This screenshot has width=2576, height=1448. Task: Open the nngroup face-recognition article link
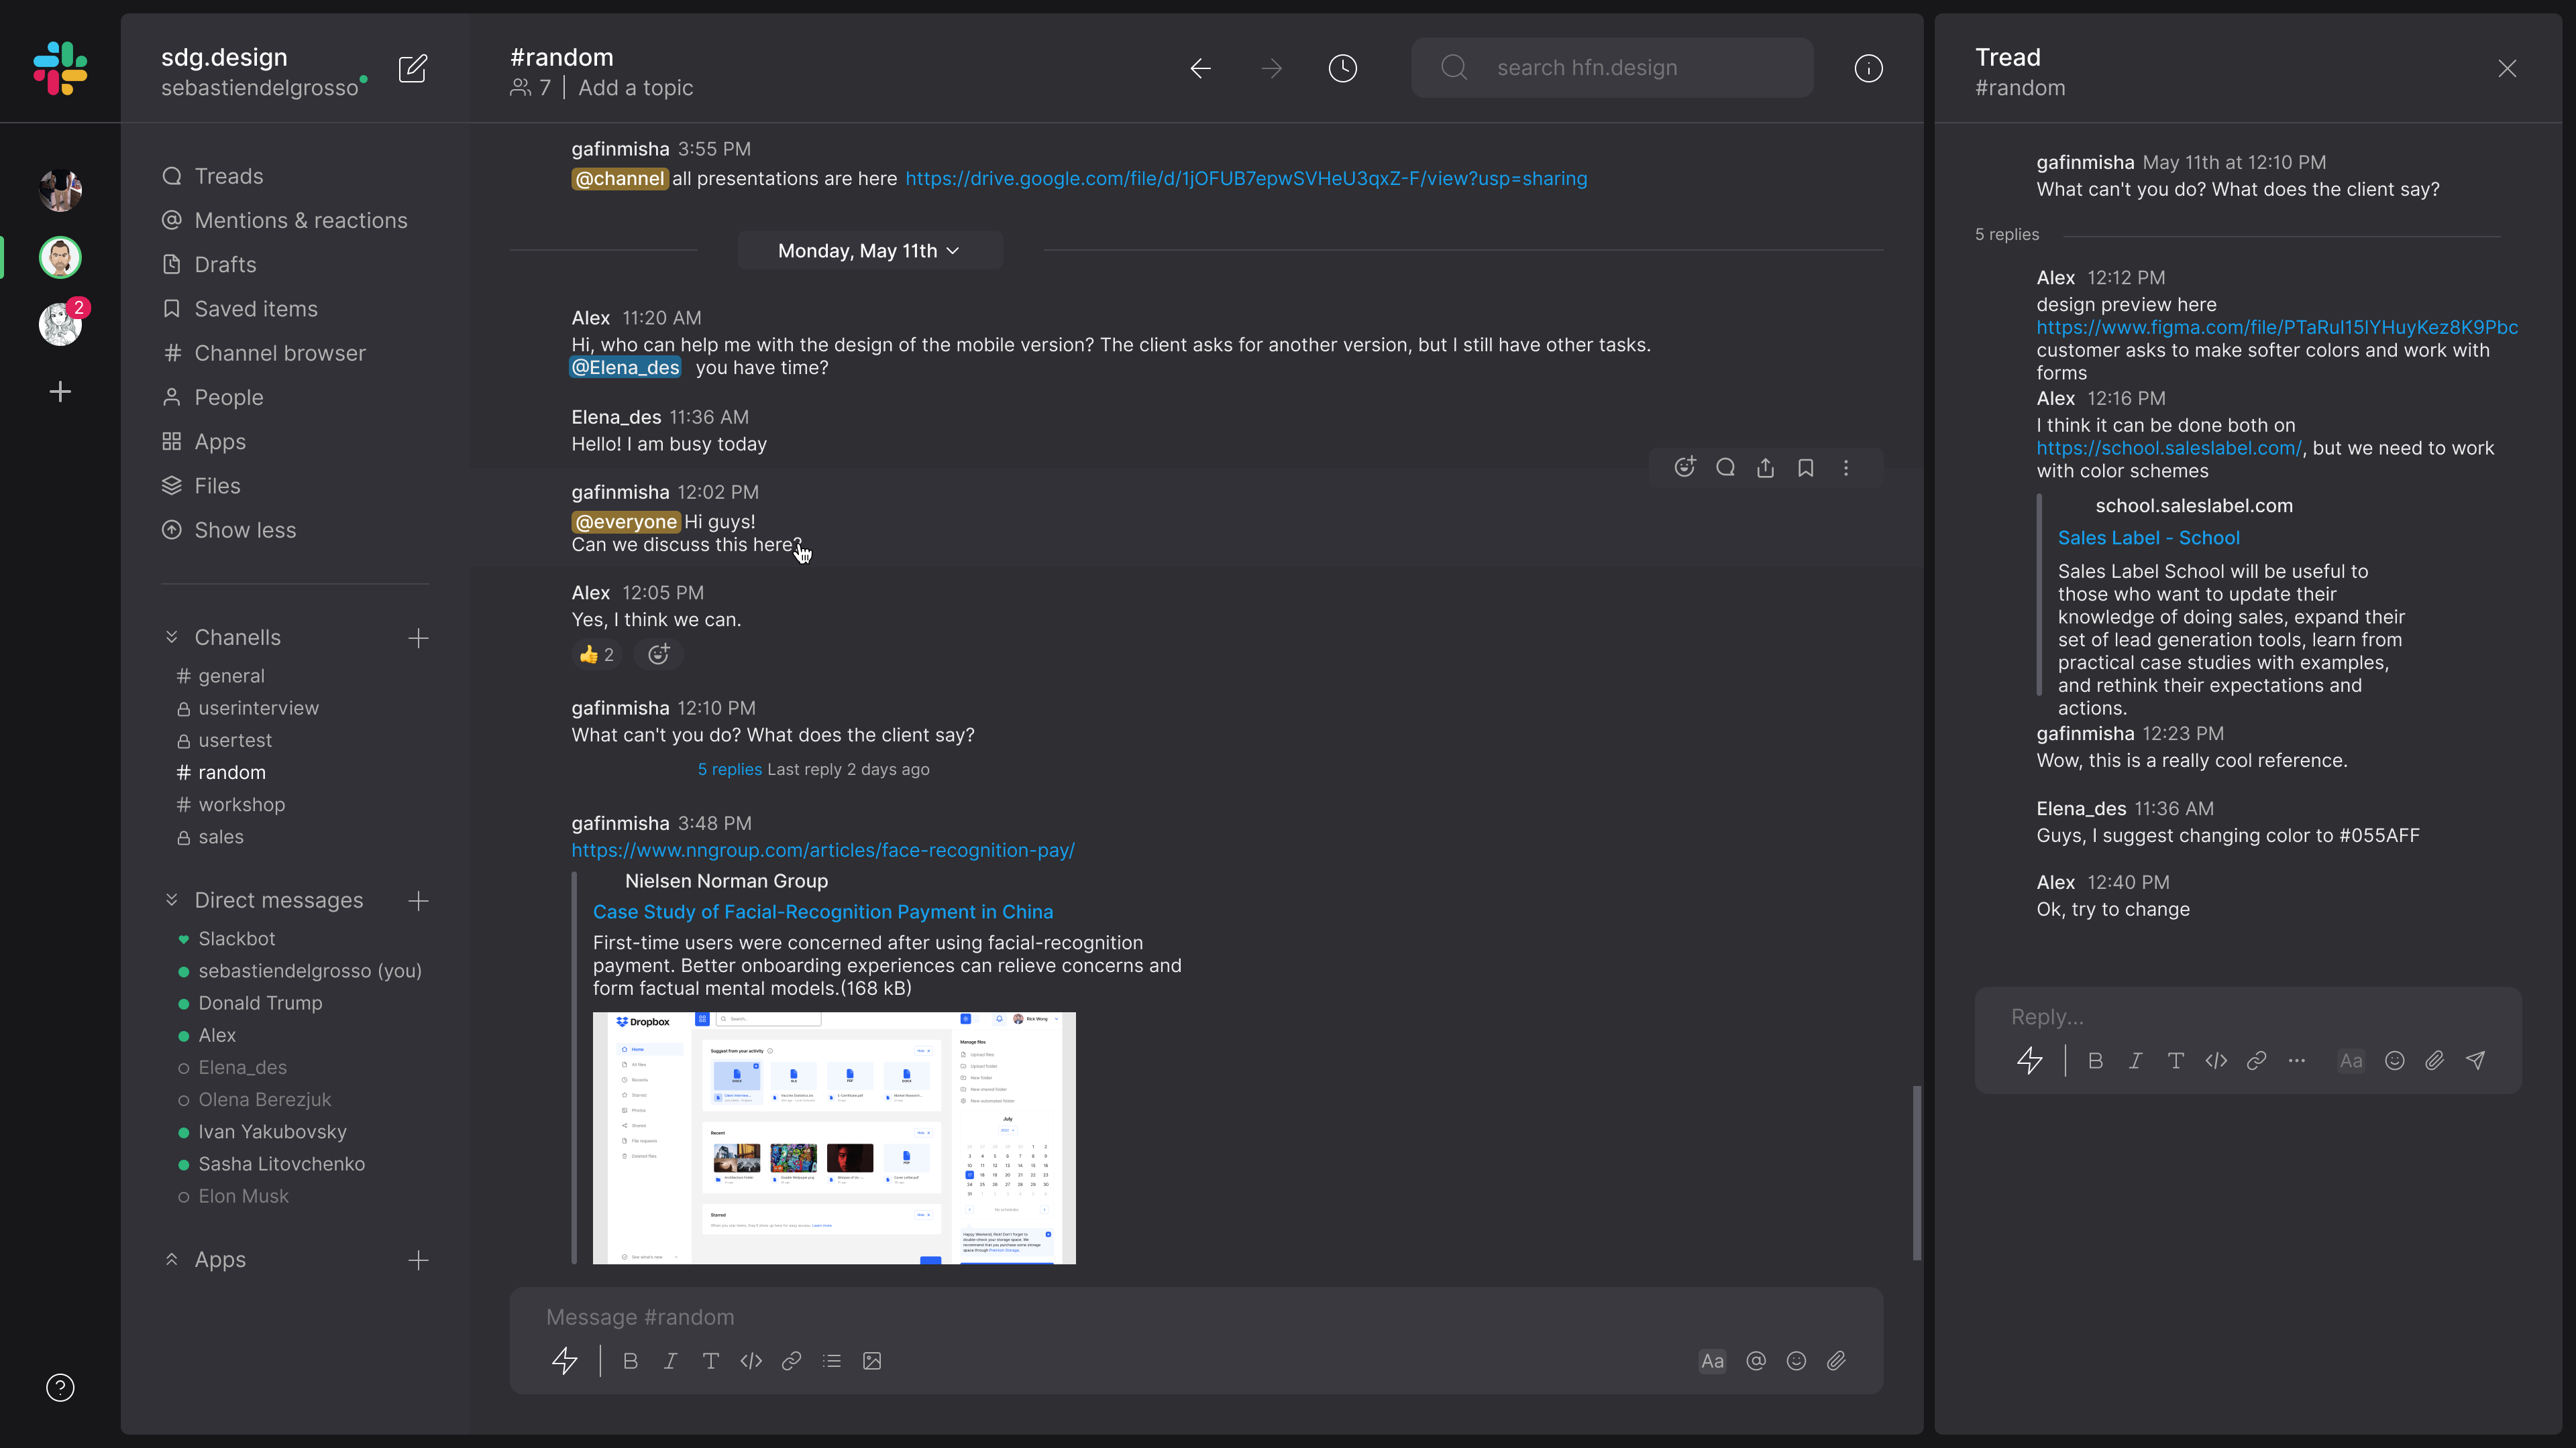tap(822, 851)
